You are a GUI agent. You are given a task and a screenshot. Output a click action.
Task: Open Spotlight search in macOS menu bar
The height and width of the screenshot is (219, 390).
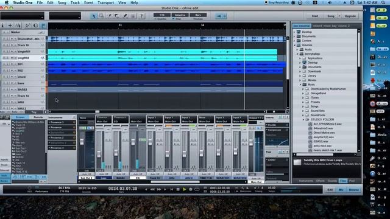pyautogui.click(x=383, y=2)
